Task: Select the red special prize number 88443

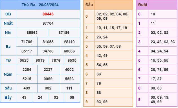Action: (48, 14)
